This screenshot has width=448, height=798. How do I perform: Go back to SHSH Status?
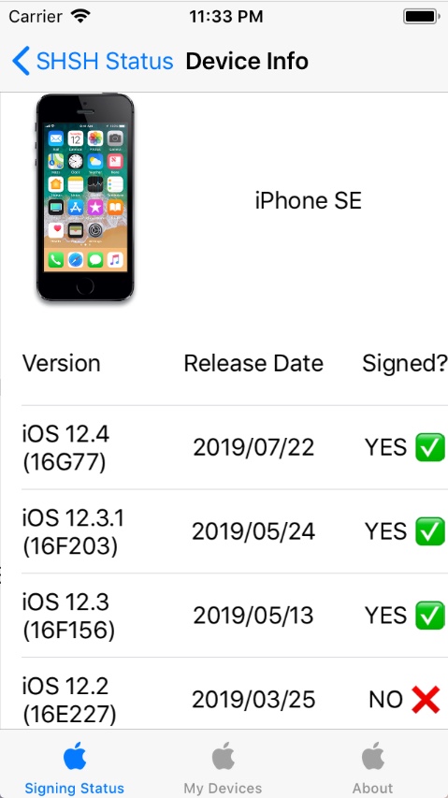[x=93, y=61]
